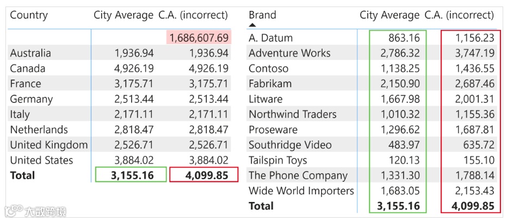The width and height of the screenshot is (507, 221).
Task: Select the Canada country cell
Action: 28,69
